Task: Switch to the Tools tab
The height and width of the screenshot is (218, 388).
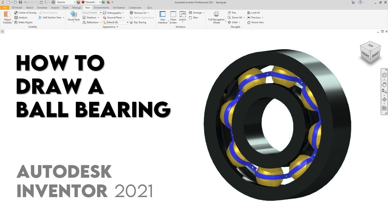Action: [65, 8]
